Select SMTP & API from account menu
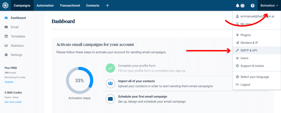Viewport: 281px width, 113px height. point(249,50)
